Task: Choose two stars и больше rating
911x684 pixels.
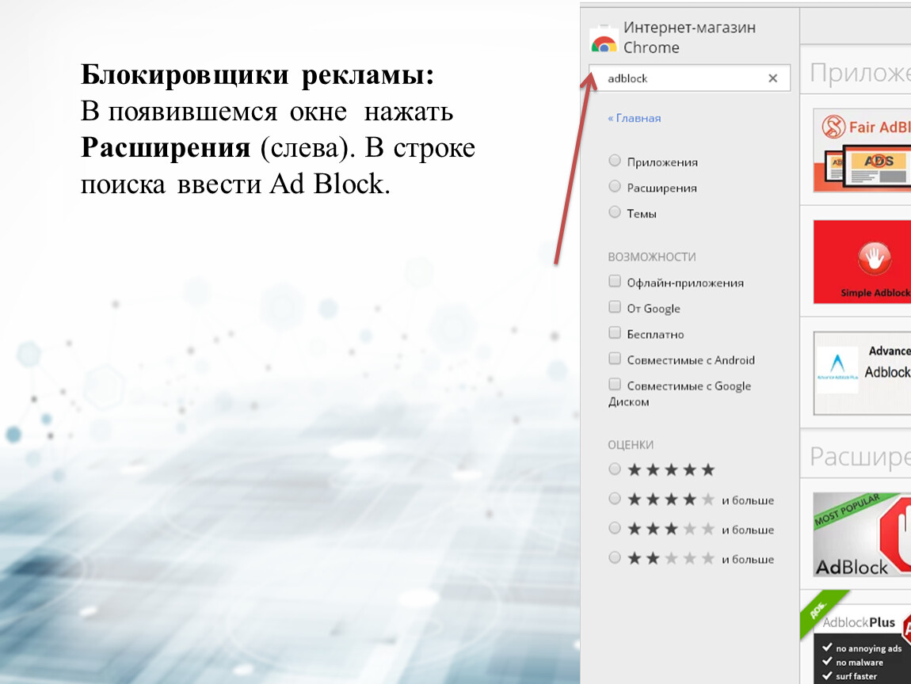Action: click(x=615, y=557)
